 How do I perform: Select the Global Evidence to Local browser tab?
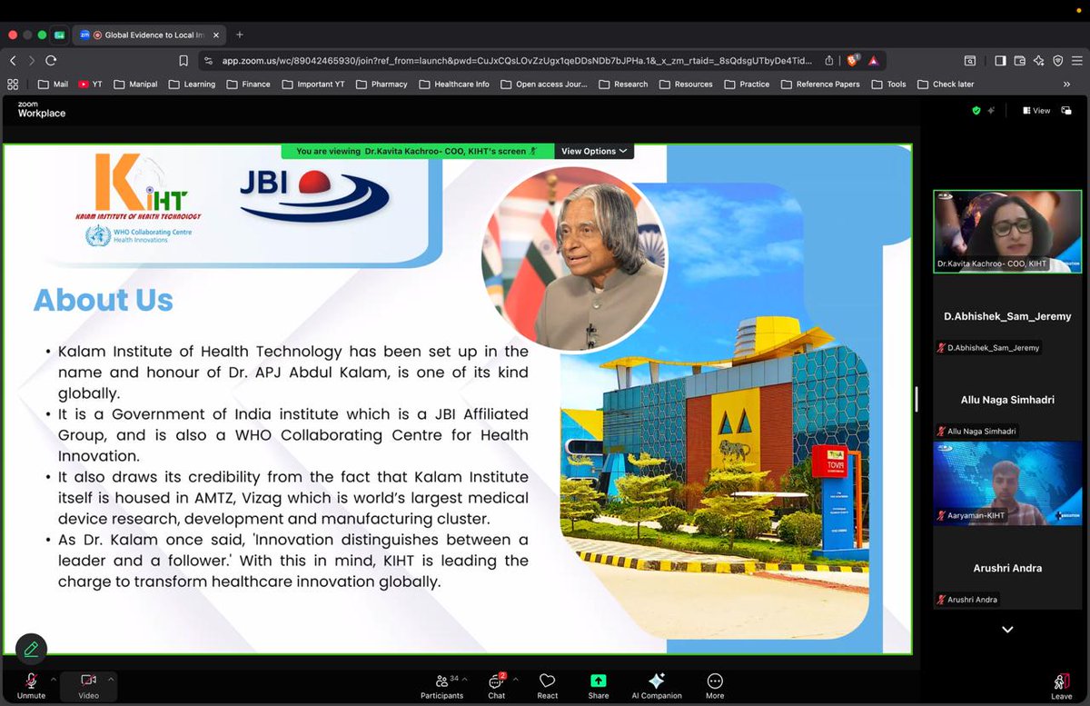click(149, 35)
